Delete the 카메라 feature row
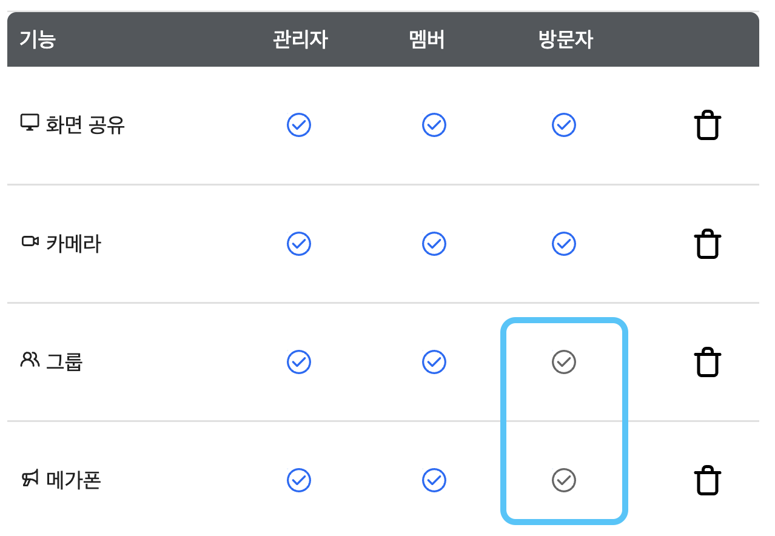This screenshot has width=775, height=536. 707,243
